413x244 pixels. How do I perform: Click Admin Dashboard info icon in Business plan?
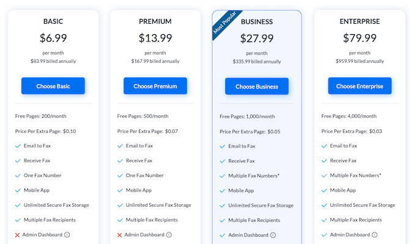pyautogui.click(x=273, y=235)
